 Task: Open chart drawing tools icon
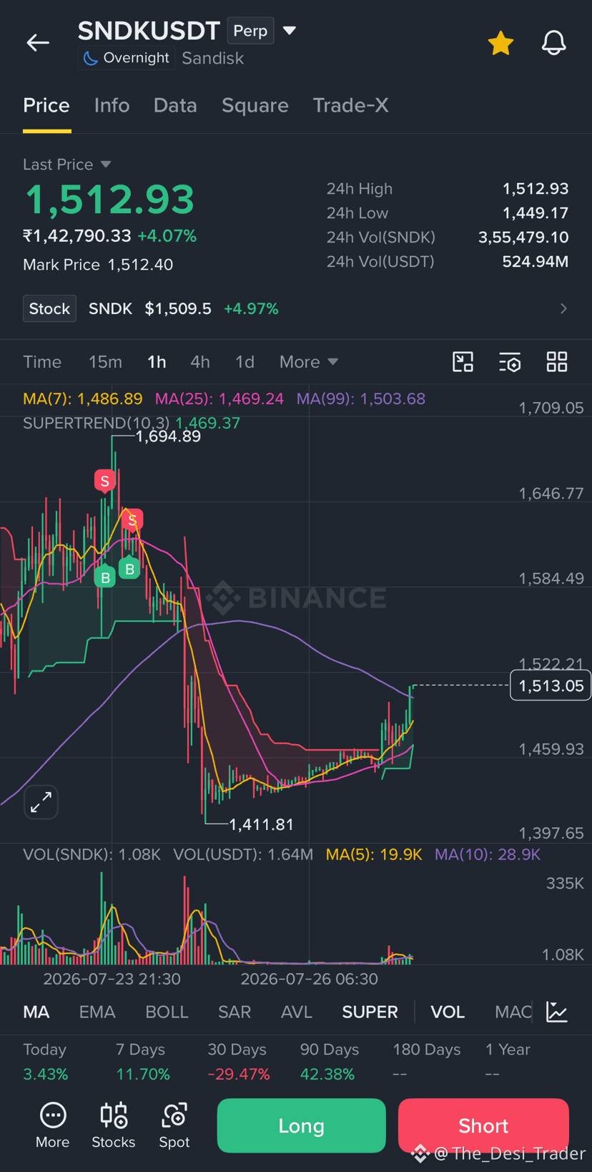(x=463, y=362)
